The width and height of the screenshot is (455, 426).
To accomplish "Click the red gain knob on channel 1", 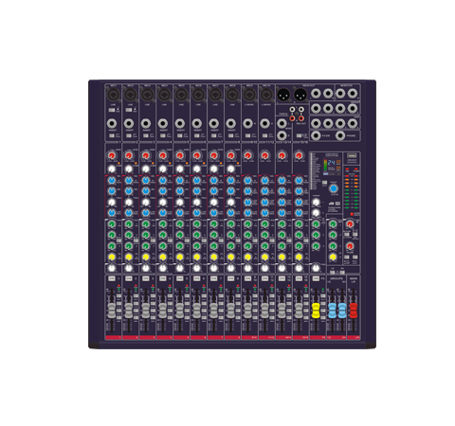I will (112, 155).
